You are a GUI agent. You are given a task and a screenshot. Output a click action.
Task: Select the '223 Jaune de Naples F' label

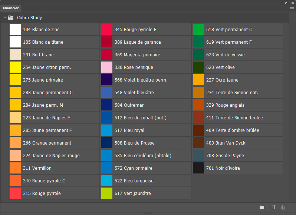[46, 118]
